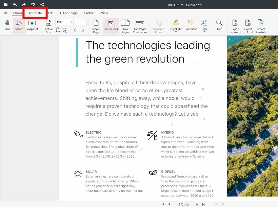Image resolution: width=278 pixels, height=207 pixels.
Task: Click the aerial forest road image
Action: [253, 116]
